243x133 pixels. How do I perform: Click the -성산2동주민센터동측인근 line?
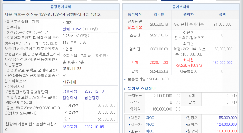26,32
